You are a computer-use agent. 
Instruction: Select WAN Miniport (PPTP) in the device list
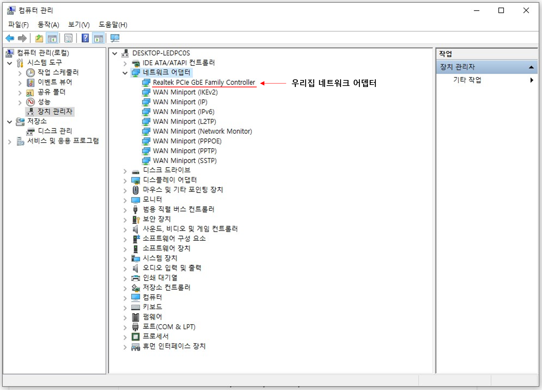pos(185,151)
